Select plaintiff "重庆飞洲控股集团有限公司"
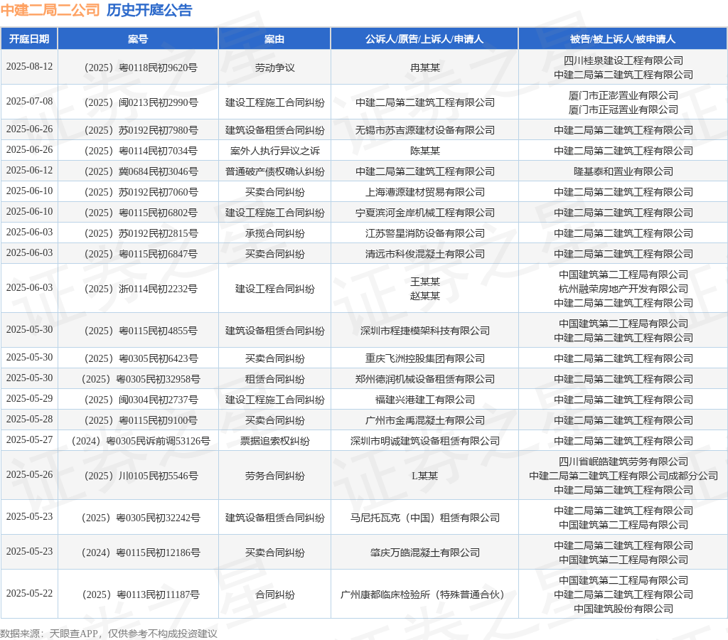The width and height of the screenshot is (728, 640). [425, 359]
